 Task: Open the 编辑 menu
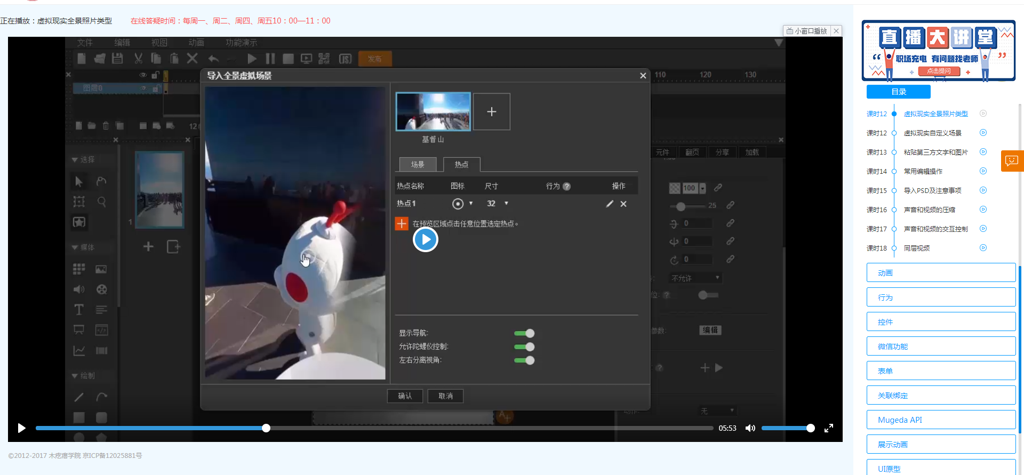[122, 43]
